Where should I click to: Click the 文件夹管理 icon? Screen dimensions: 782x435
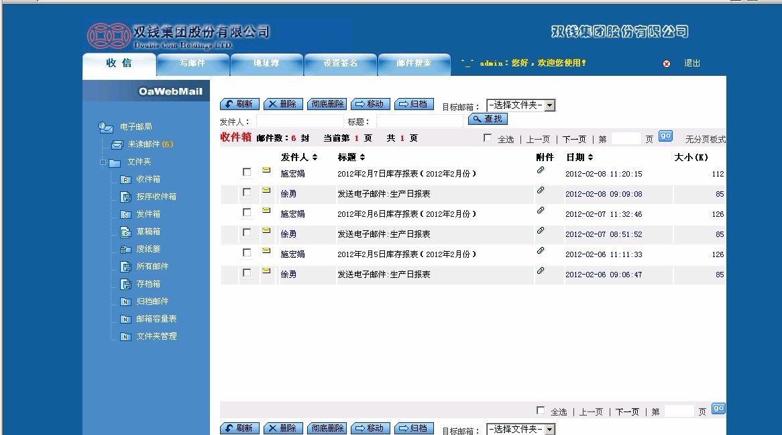(125, 336)
